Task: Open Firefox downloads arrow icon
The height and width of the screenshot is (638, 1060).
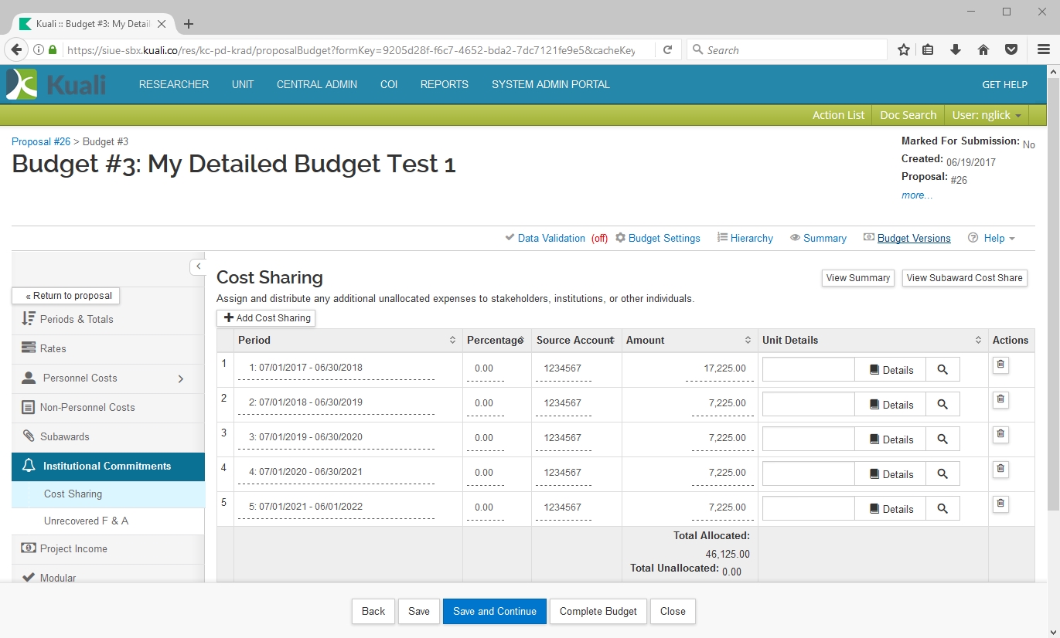Action: coord(956,50)
